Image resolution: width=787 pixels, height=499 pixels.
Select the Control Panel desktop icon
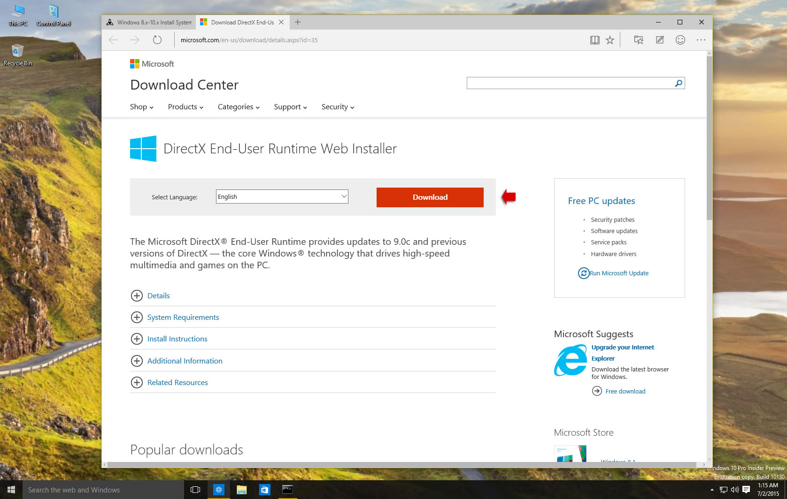pyautogui.click(x=54, y=15)
